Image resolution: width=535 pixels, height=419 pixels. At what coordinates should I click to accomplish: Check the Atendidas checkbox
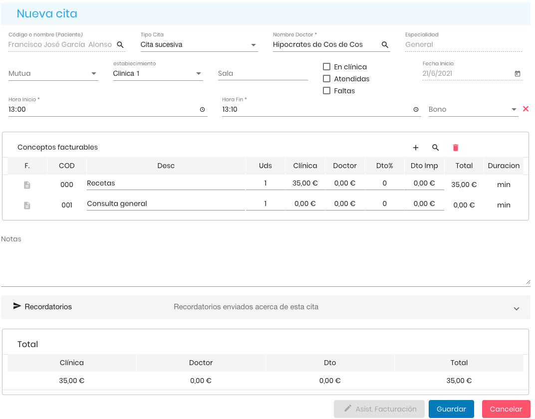(327, 79)
